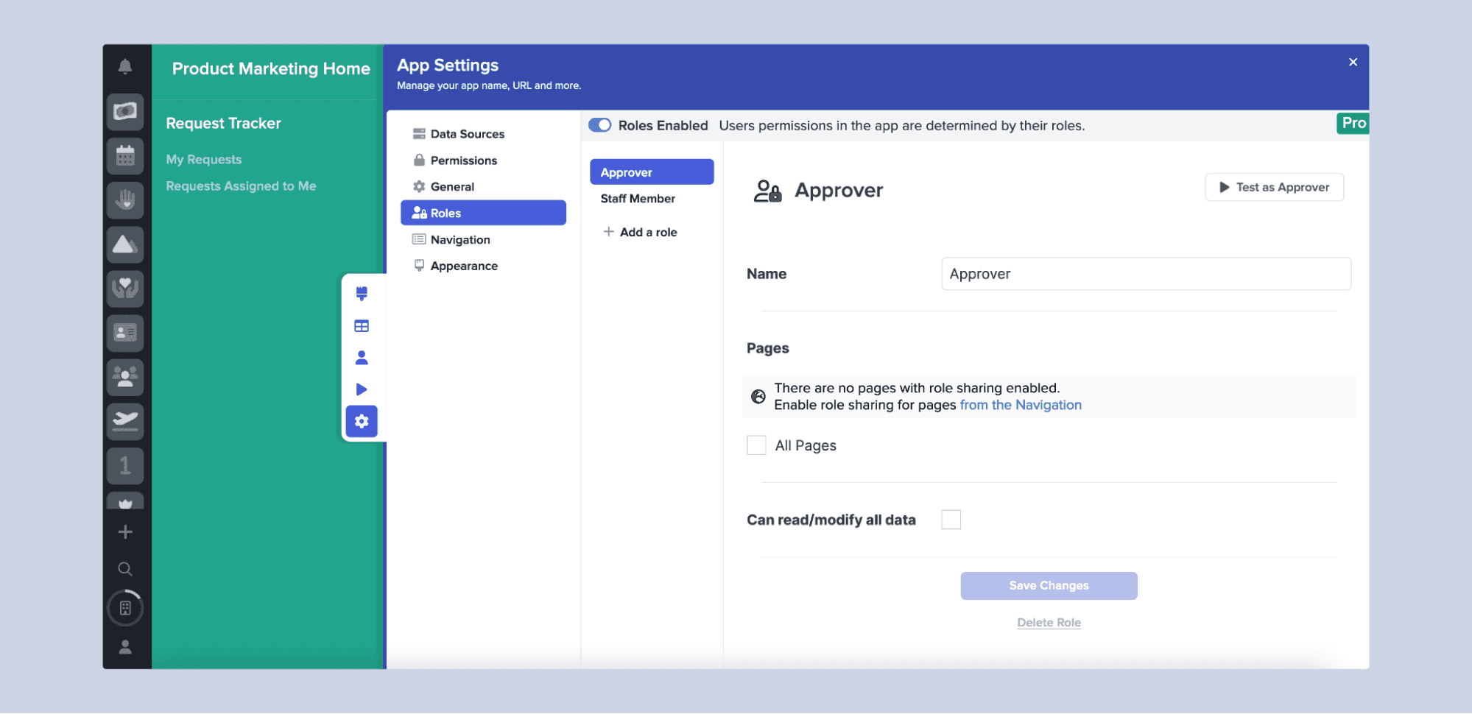Viewport: 1472px width, 714px height.
Task: Click the search magnifier icon
Action: (125, 569)
